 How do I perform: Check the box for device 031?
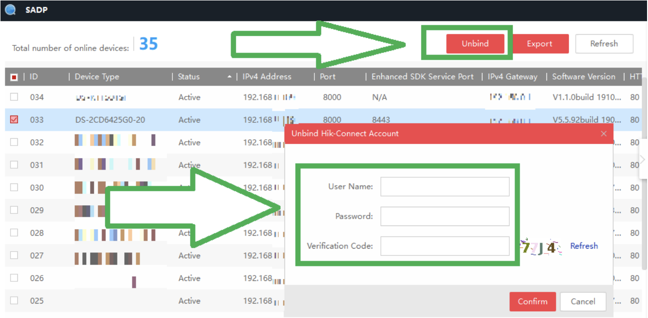tap(14, 165)
